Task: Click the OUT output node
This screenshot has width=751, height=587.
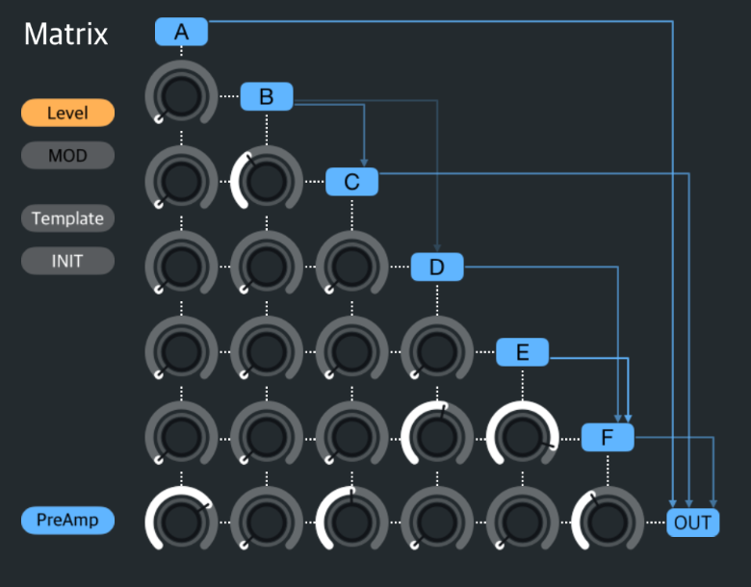Action: coord(692,523)
